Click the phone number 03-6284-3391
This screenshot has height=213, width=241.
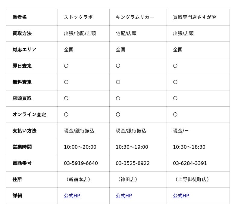(190, 163)
